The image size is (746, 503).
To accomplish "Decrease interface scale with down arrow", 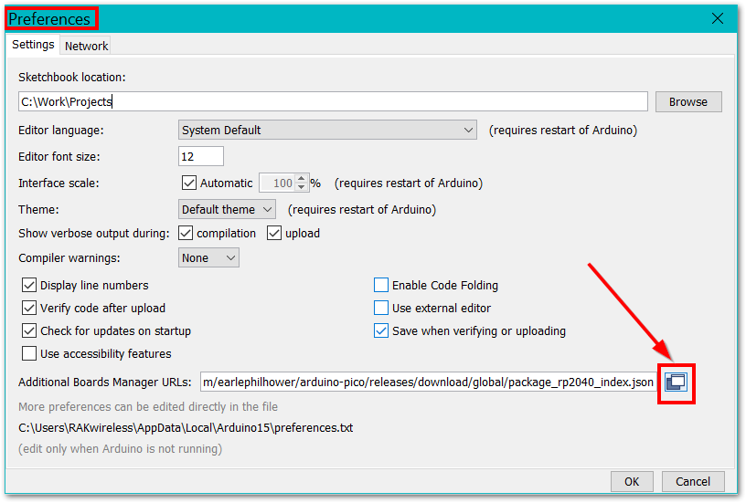I will click(x=301, y=187).
